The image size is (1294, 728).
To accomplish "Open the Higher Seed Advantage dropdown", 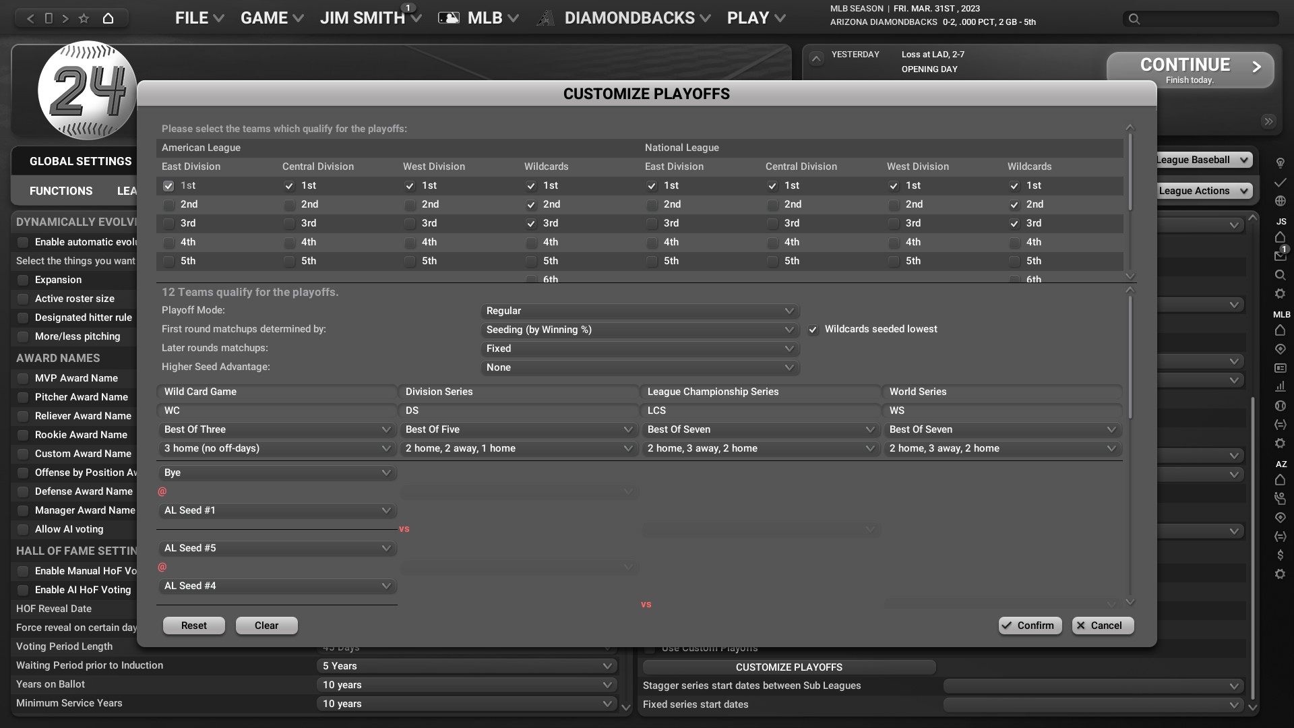I will 789,366.
